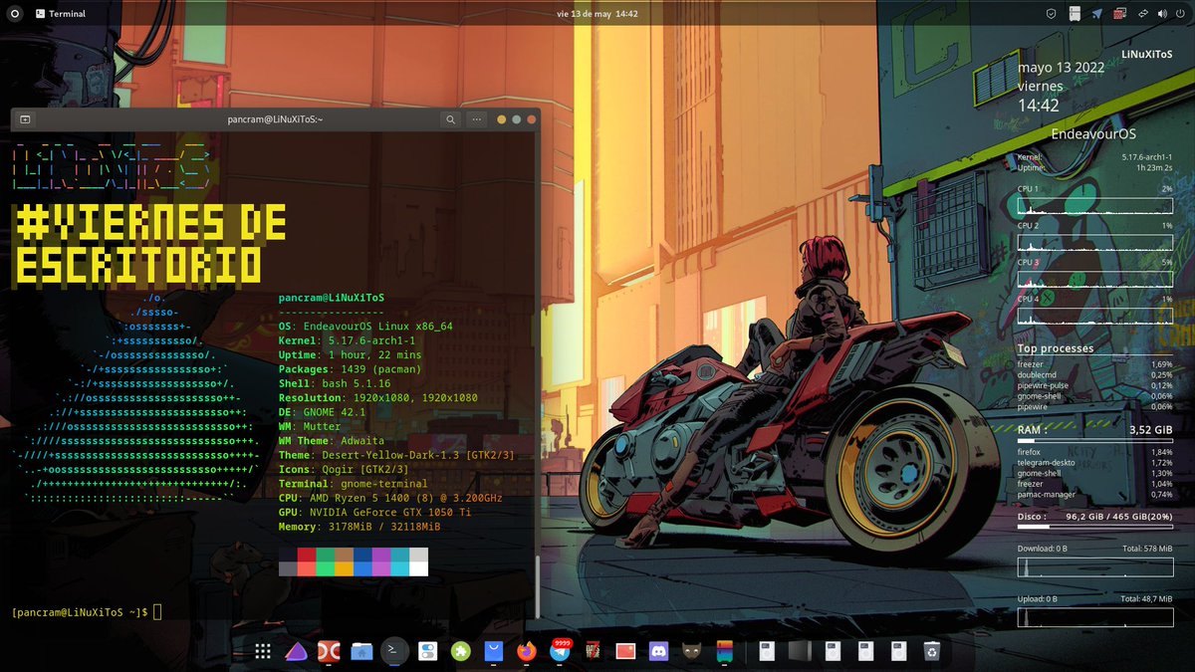Minimize the terminal with the yellow button
Screen dimensions: 1195x672
click(x=502, y=119)
